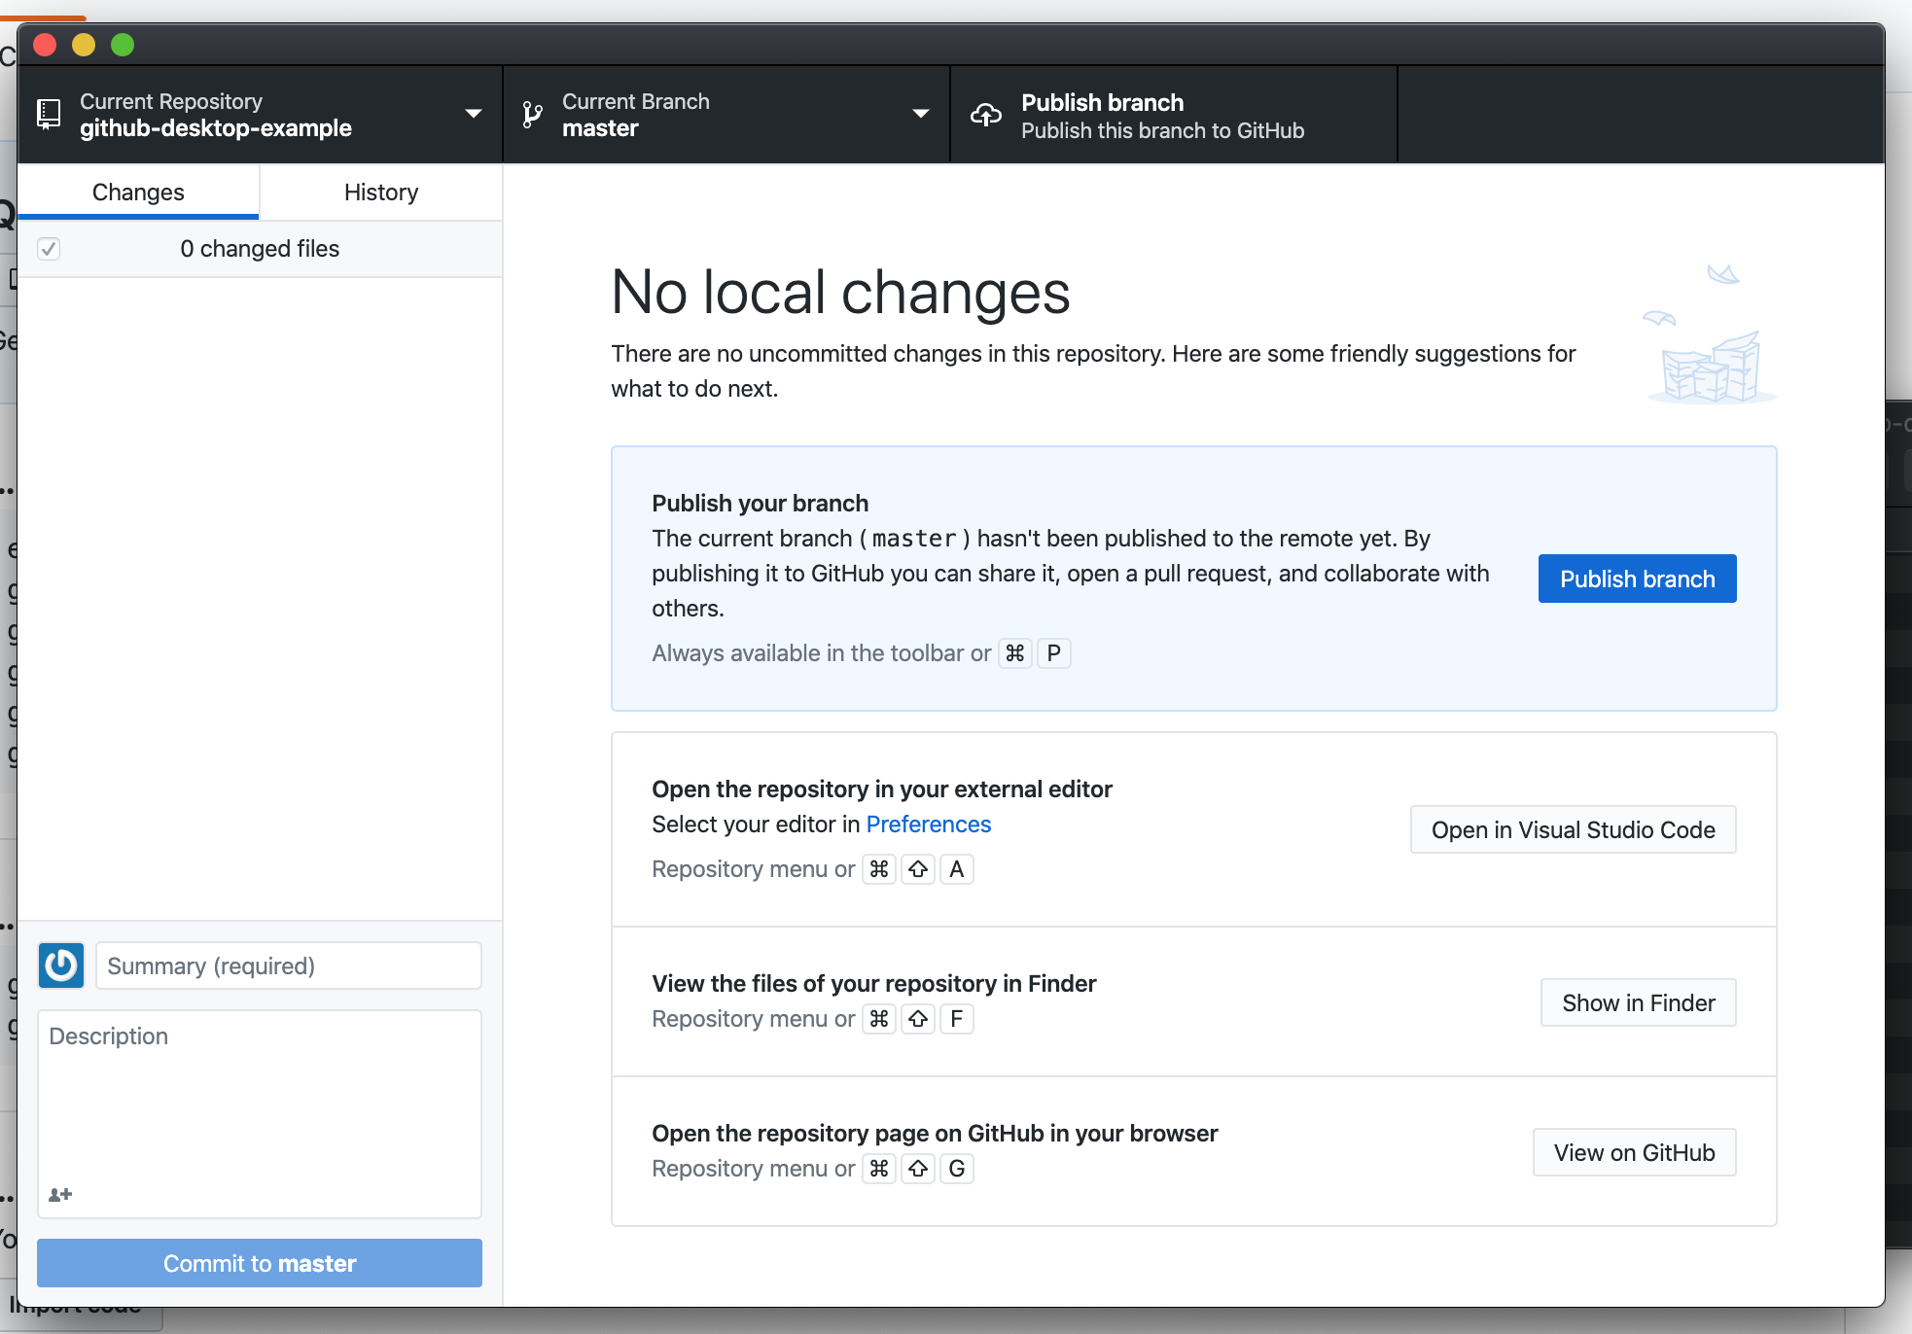Switch to the Changes tab
The height and width of the screenshot is (1334, 1912).
click(138, 192)
